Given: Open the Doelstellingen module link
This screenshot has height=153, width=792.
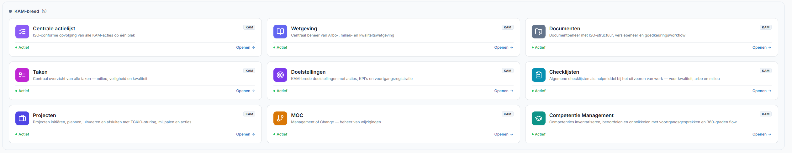Looking at the screenshot, I should [504, 91].
